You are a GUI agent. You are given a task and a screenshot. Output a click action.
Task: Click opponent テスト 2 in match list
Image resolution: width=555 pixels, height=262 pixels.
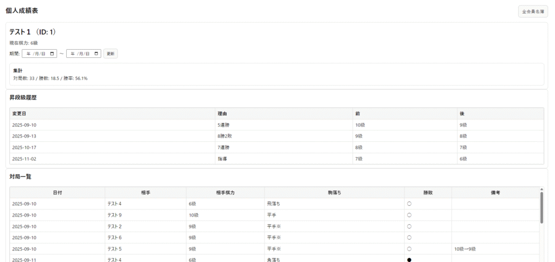(114, 226)
